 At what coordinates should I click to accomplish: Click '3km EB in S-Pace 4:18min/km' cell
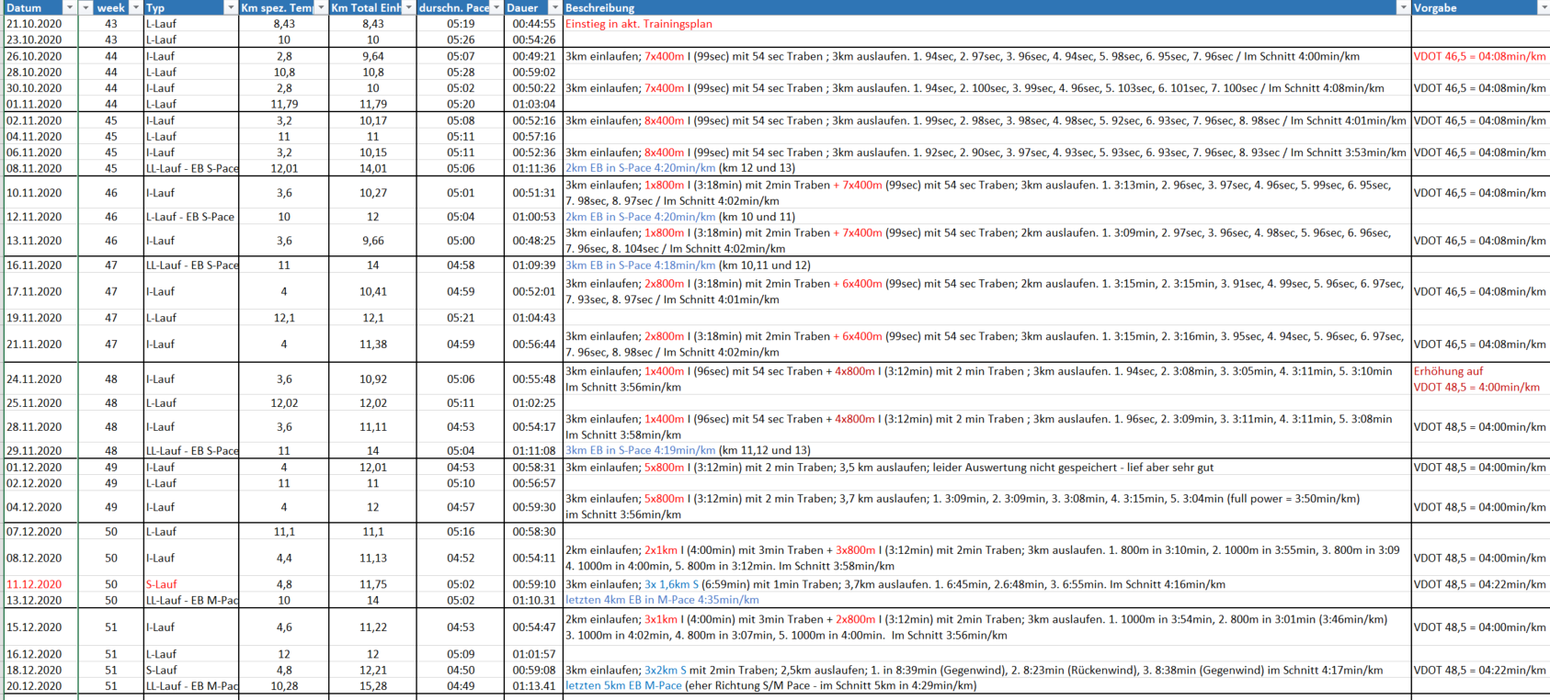[640, 265]
